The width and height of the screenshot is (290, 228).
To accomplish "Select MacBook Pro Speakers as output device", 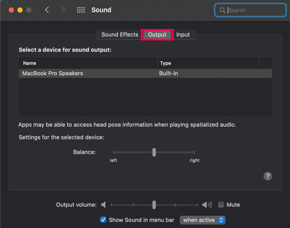I will click(x=52, y=73).
